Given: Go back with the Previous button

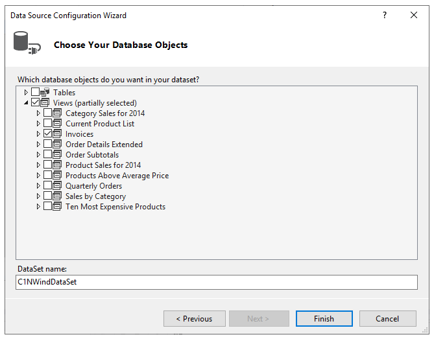Looking at the screenshot, I should [x=195, y=318].
